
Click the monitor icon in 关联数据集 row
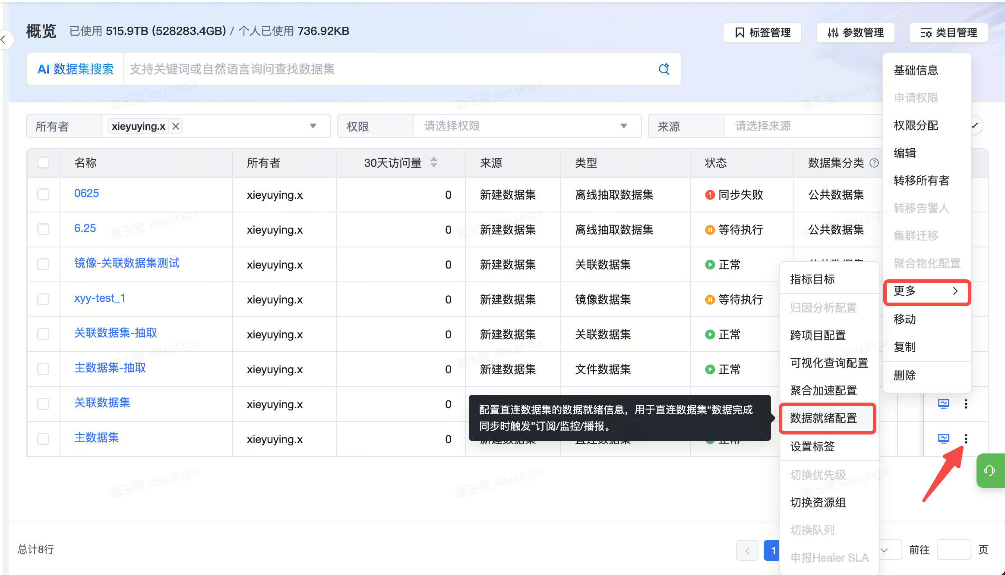[x=944, y=403]
